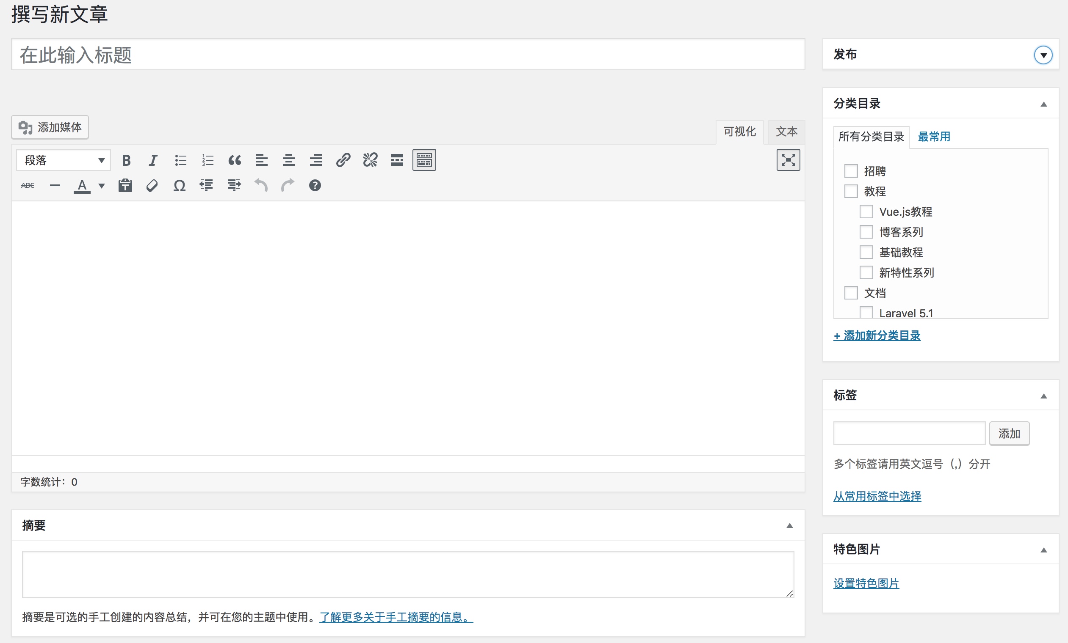Collapse the 特色图片 panel
This screenshot has height=643, width=1068.
[x=1044, y=550]
